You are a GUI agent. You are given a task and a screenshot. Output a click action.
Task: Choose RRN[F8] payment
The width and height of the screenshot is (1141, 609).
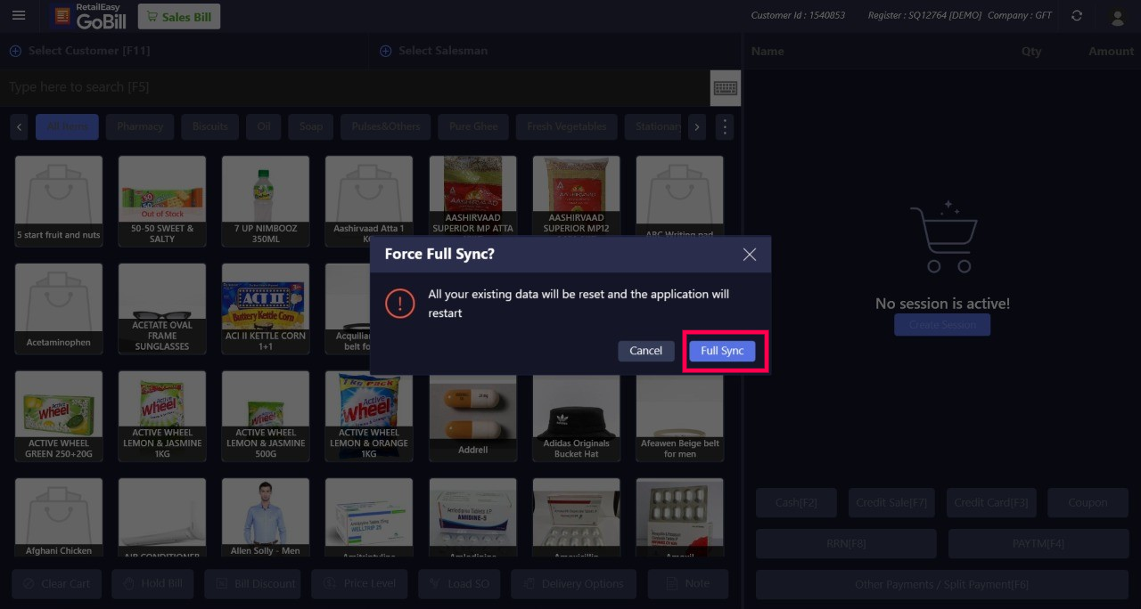point(846,543)
